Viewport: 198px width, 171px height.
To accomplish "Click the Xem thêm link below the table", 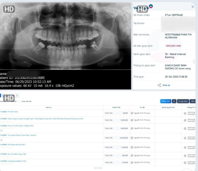I will [x=98, y=168].
